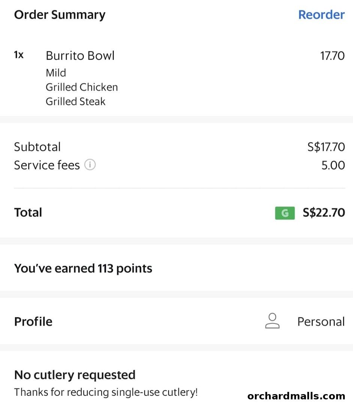Tap the green GrabPay wallet icon
This screenshot has height=405, width=353.
point(285,213)
